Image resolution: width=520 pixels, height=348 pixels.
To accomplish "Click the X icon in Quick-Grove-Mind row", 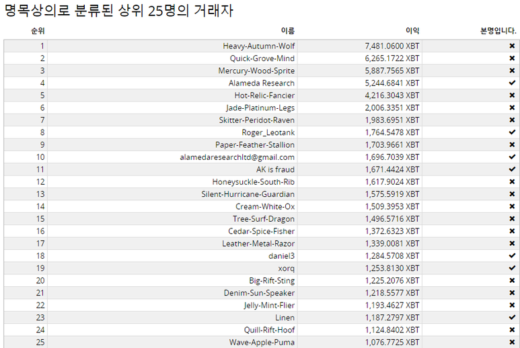I will (x=512, y=58).
